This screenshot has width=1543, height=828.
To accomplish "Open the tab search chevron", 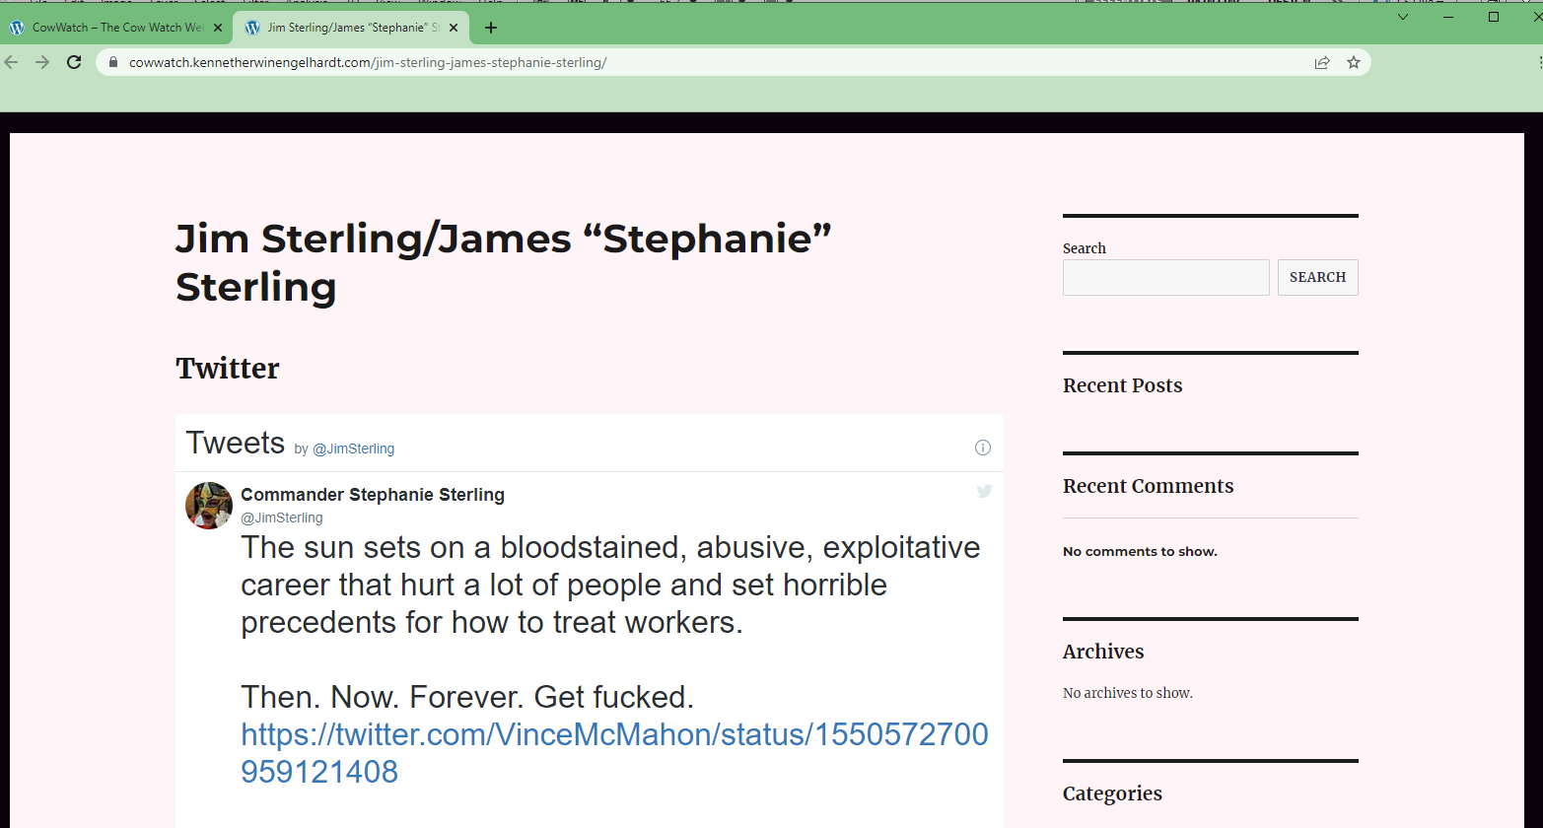I will [1403, 17].
